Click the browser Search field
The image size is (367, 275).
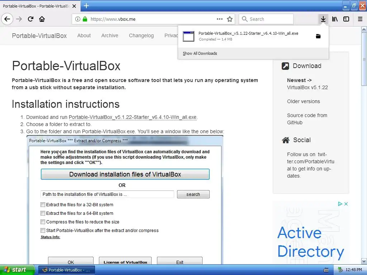pyautogui.click(x=266, y=19)
